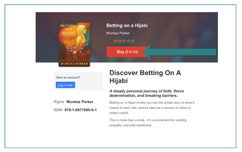Click the Rights label

pos(59,102)
